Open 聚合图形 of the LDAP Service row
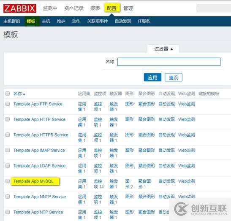 pos(147,166)
